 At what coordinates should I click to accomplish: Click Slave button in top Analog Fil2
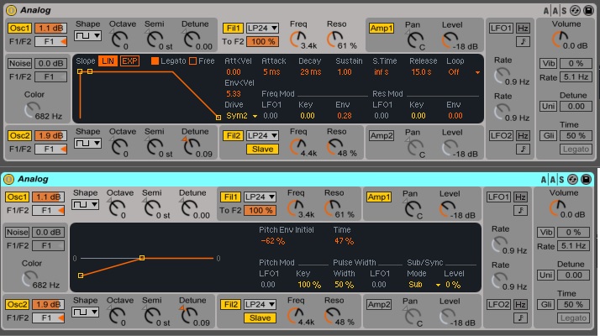[262, 149]
